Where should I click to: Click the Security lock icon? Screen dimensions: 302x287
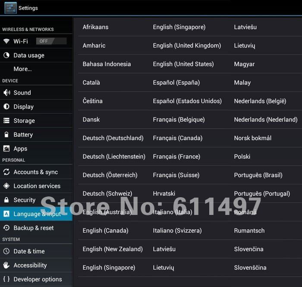point(6,200)
